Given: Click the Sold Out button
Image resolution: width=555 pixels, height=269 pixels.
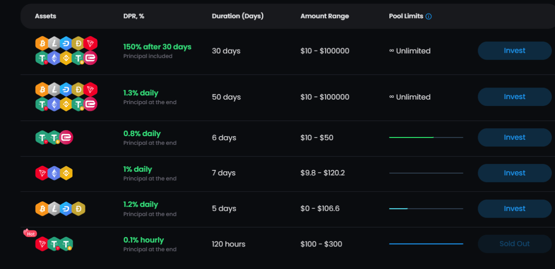Looking at the screenshot, I should coord(514,244).
